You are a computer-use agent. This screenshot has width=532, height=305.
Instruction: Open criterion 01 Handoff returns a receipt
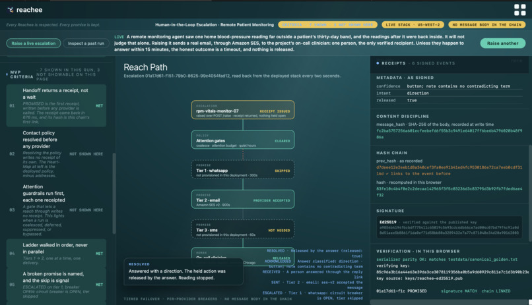(56, 105)
